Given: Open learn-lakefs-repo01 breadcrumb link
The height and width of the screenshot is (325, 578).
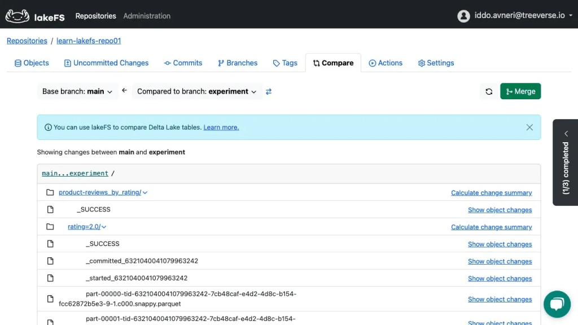Looking at the screenshot, I should 89,41.
